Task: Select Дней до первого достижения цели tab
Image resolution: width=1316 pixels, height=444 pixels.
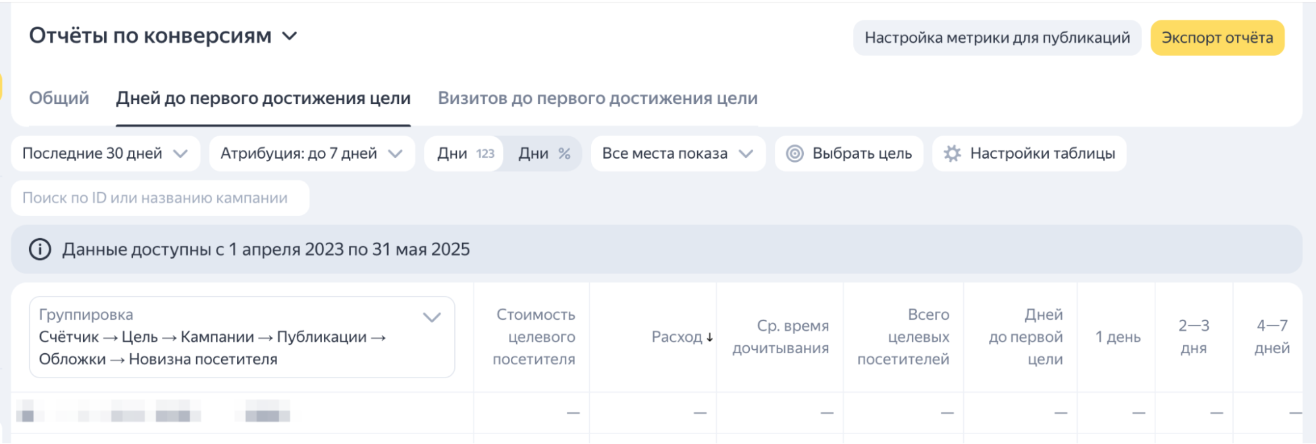Action: click(263, 98)
